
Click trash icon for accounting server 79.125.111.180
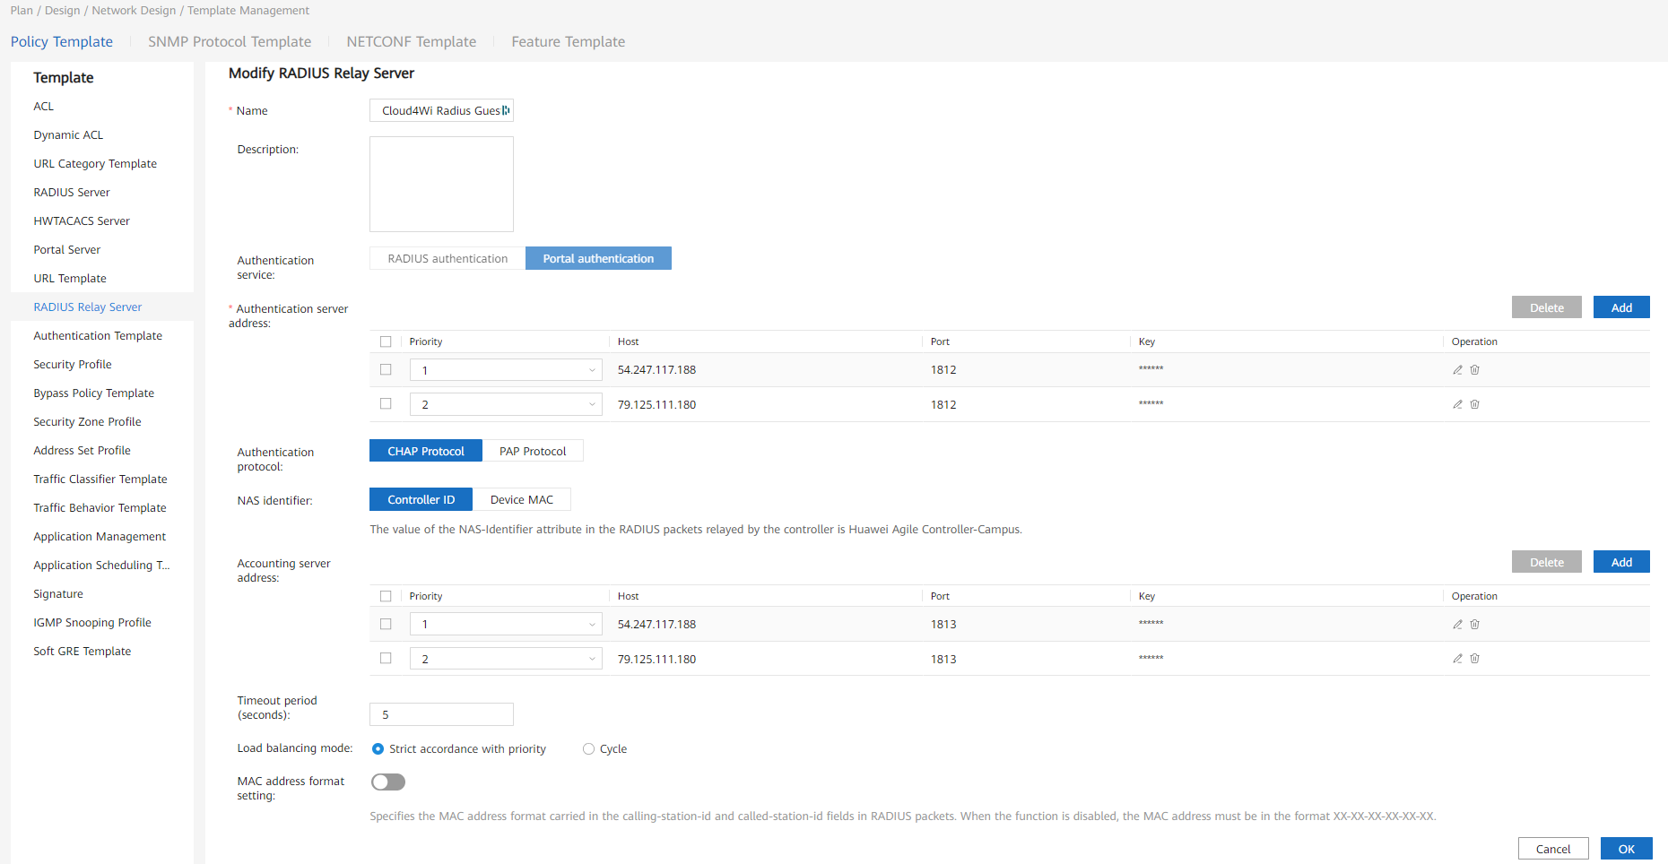[1474, 659]
